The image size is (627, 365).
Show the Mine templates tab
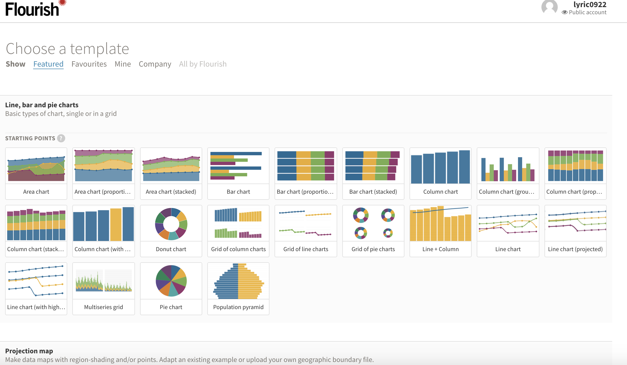tap(123, 64)
